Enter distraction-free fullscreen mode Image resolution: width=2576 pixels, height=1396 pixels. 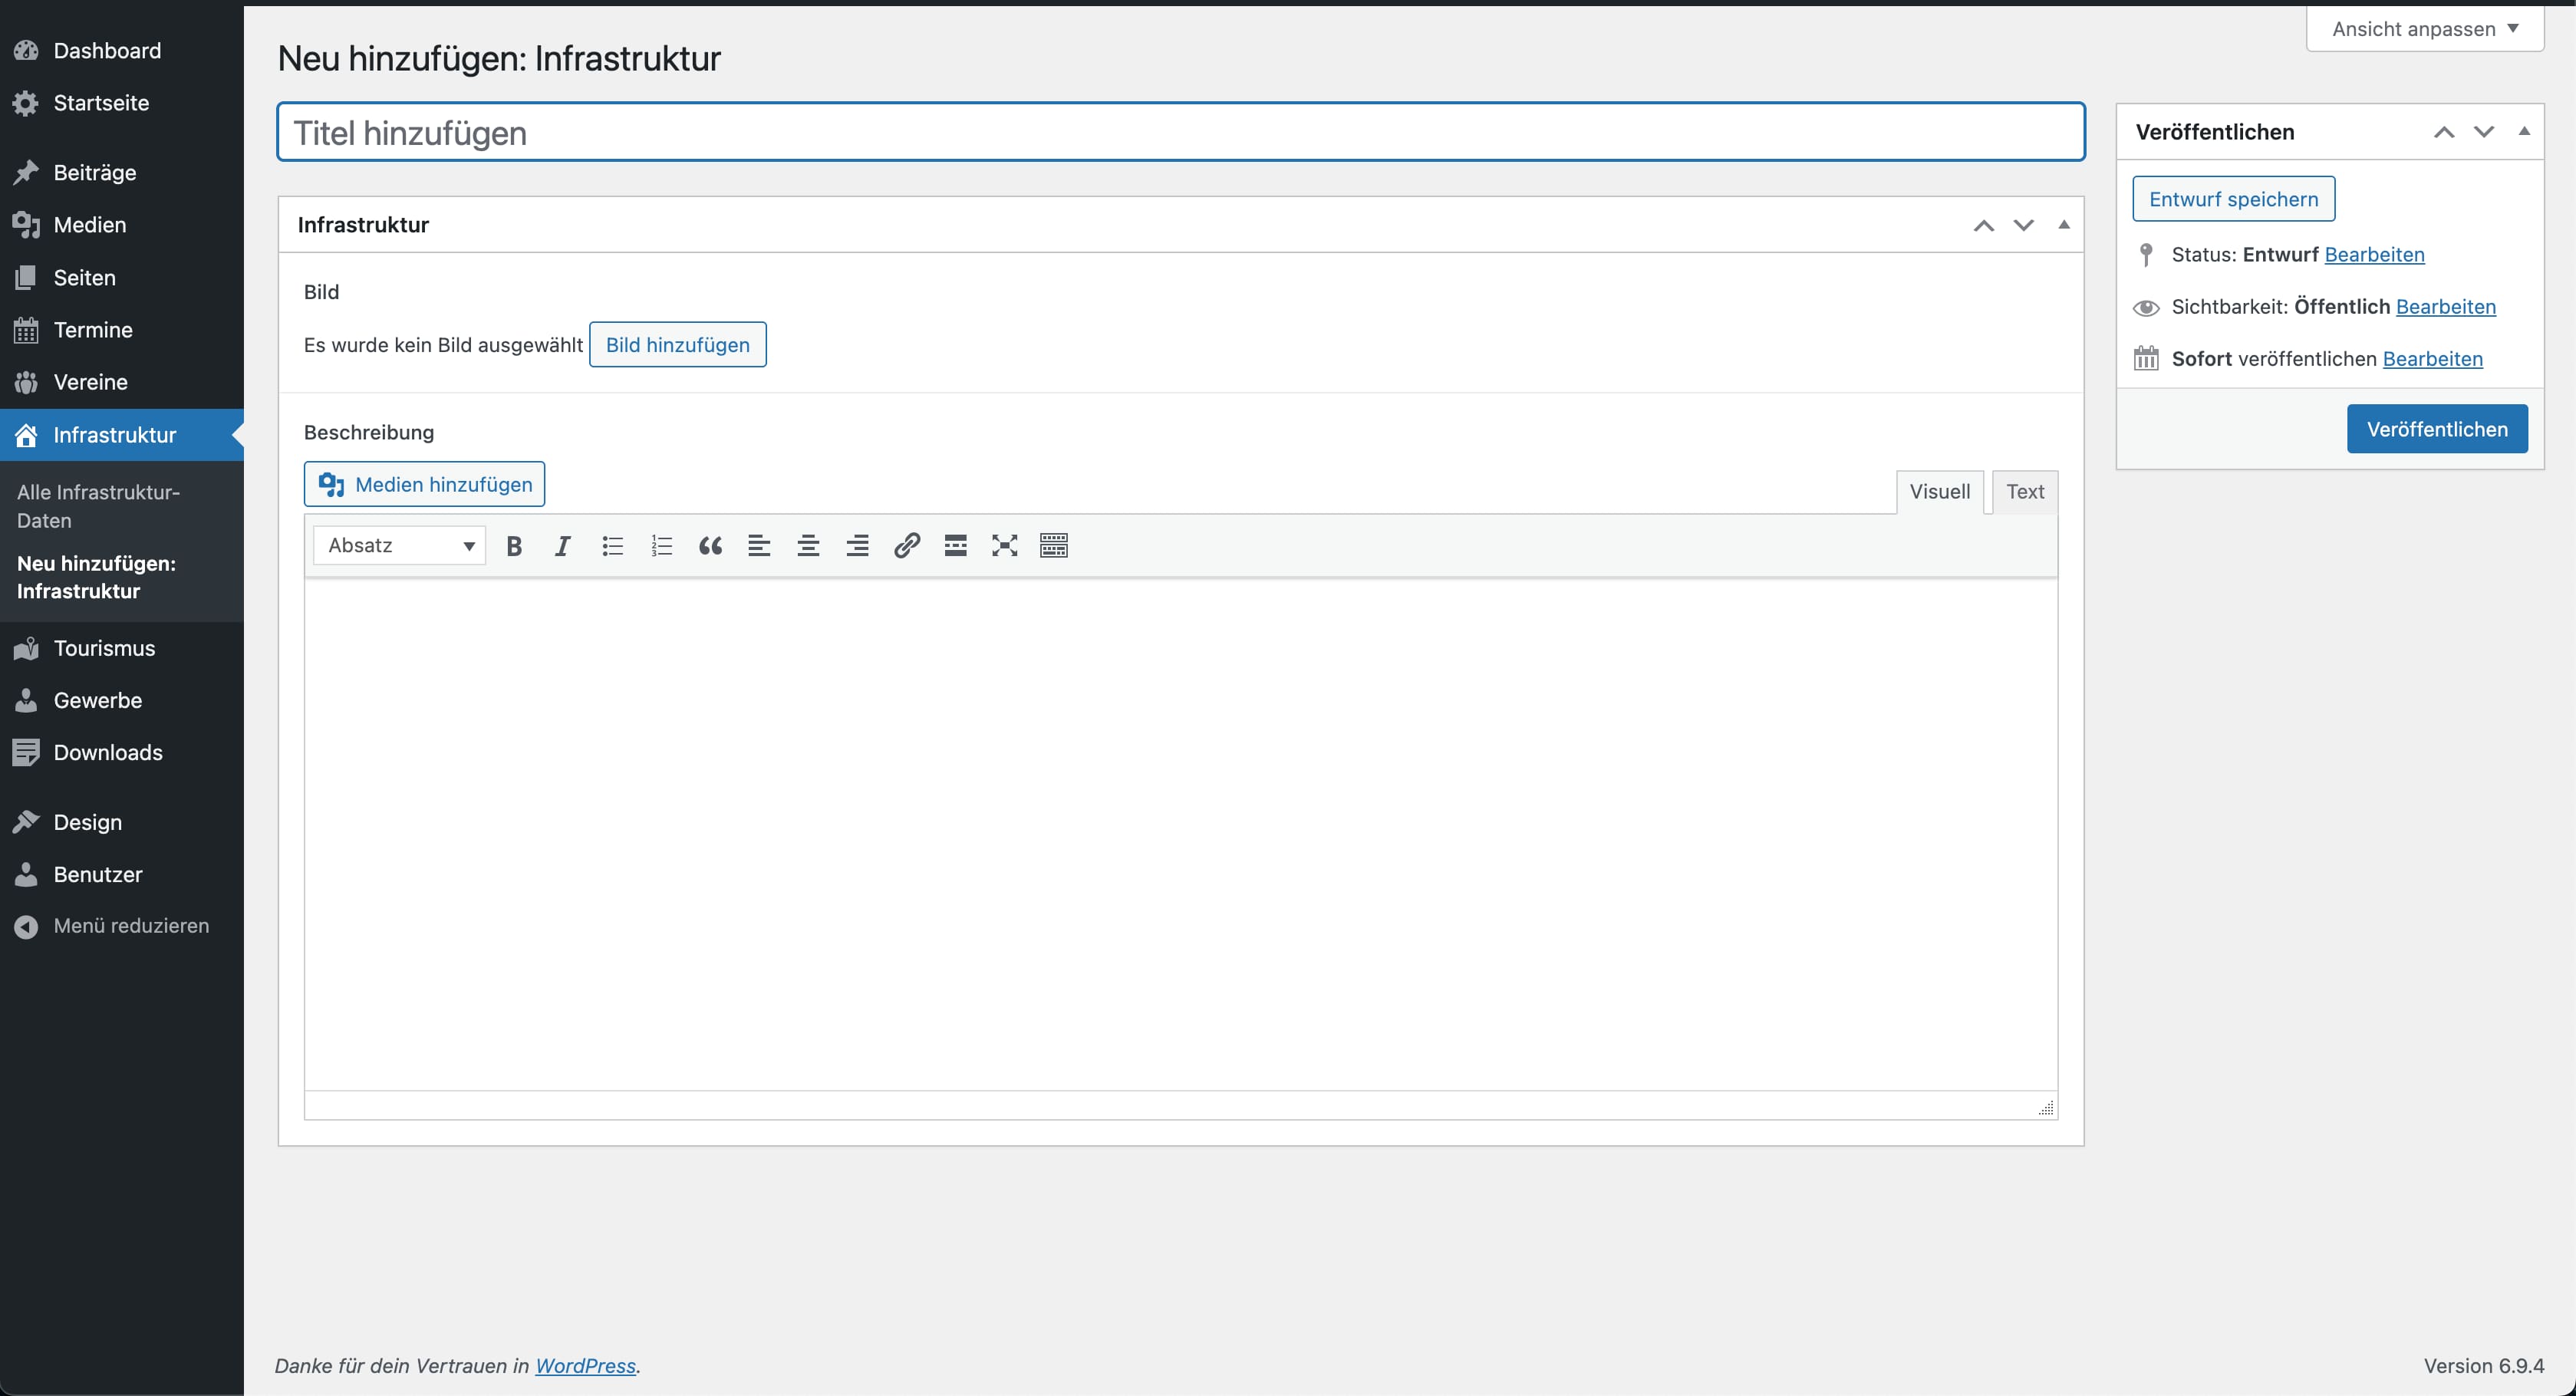pyautogui.click(x=1004, y=546)
